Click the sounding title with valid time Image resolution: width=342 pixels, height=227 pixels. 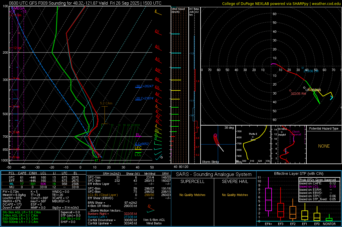(x=85, y=3)
